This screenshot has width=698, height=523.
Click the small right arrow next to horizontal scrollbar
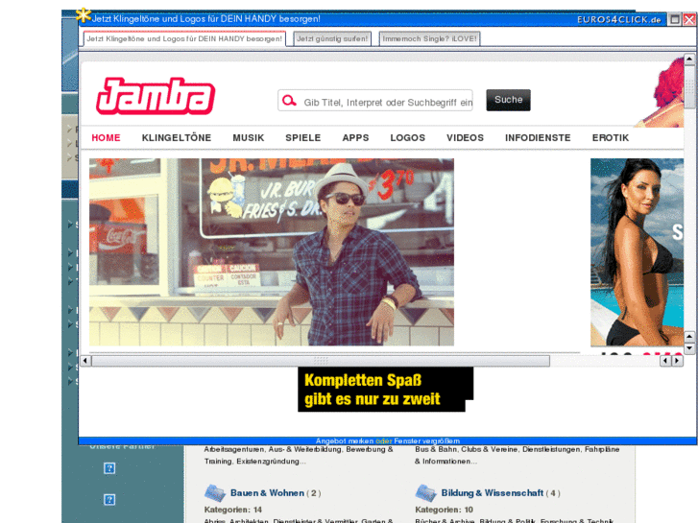pyautogui.click(x=677, y=361)
